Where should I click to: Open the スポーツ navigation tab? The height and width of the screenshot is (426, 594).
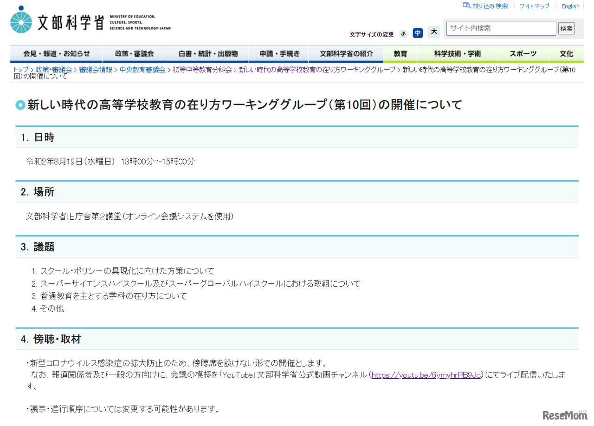click(x=523, y=53)
